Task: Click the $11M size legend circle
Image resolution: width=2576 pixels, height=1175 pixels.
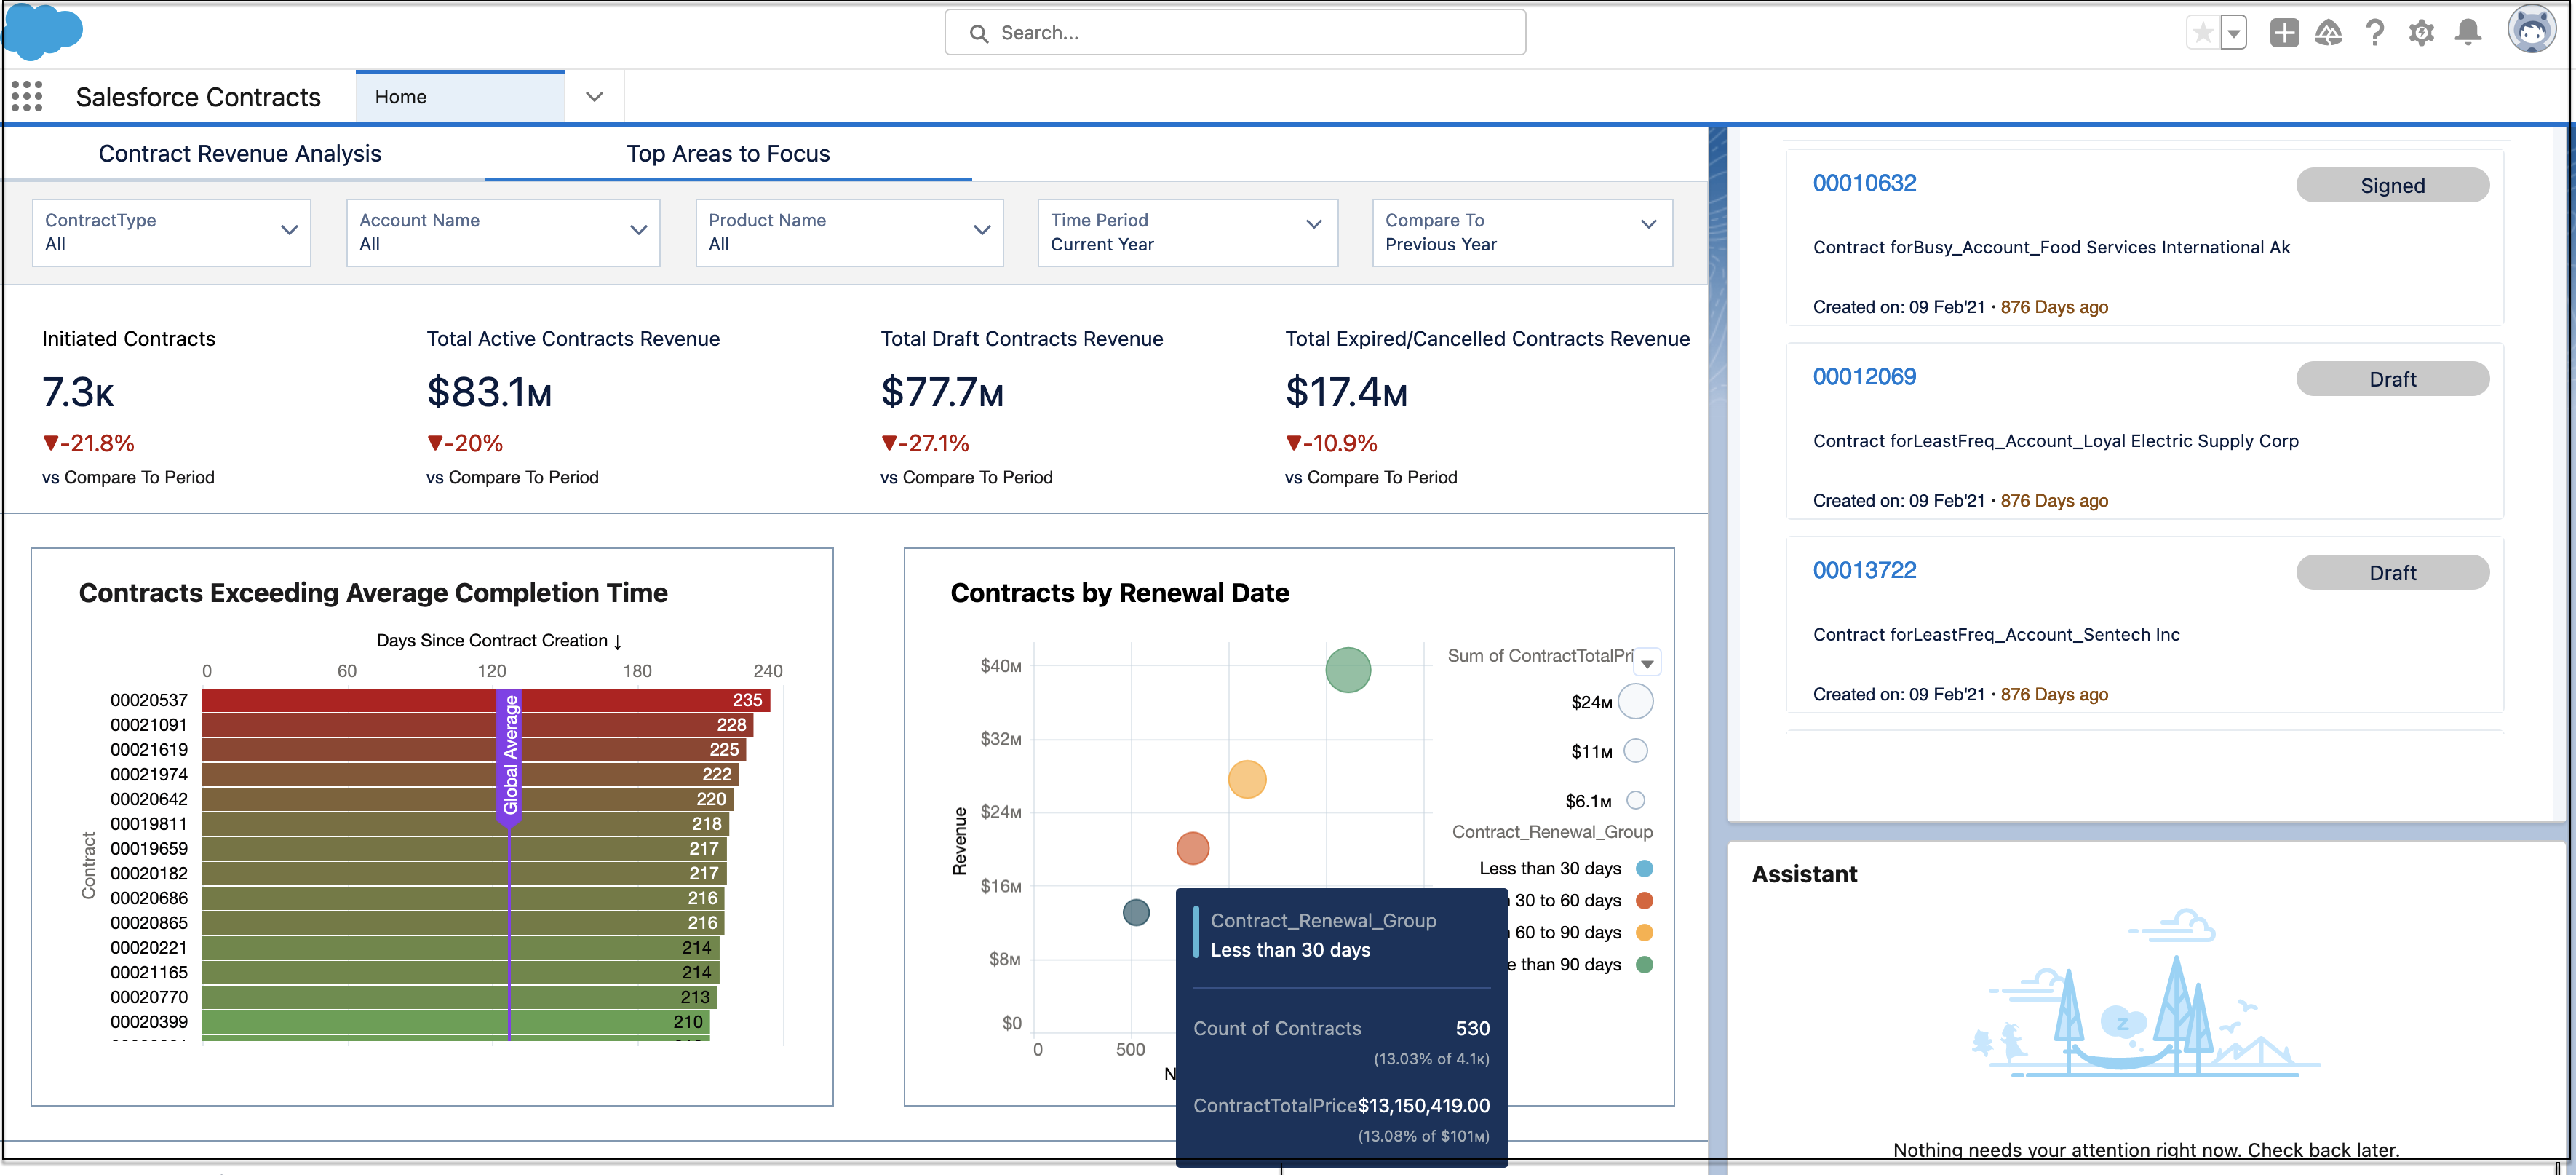Action: (x=1635, y=751)
